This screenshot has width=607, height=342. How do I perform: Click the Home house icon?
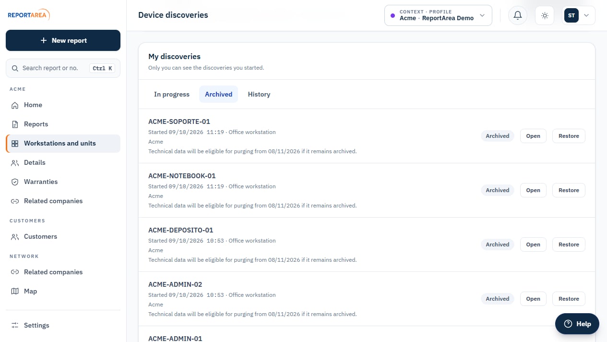point(15,105)
